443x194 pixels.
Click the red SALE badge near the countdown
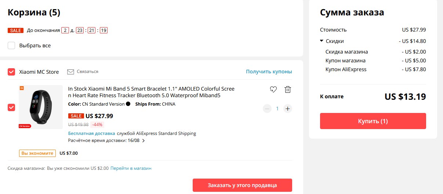pos(16,30)
